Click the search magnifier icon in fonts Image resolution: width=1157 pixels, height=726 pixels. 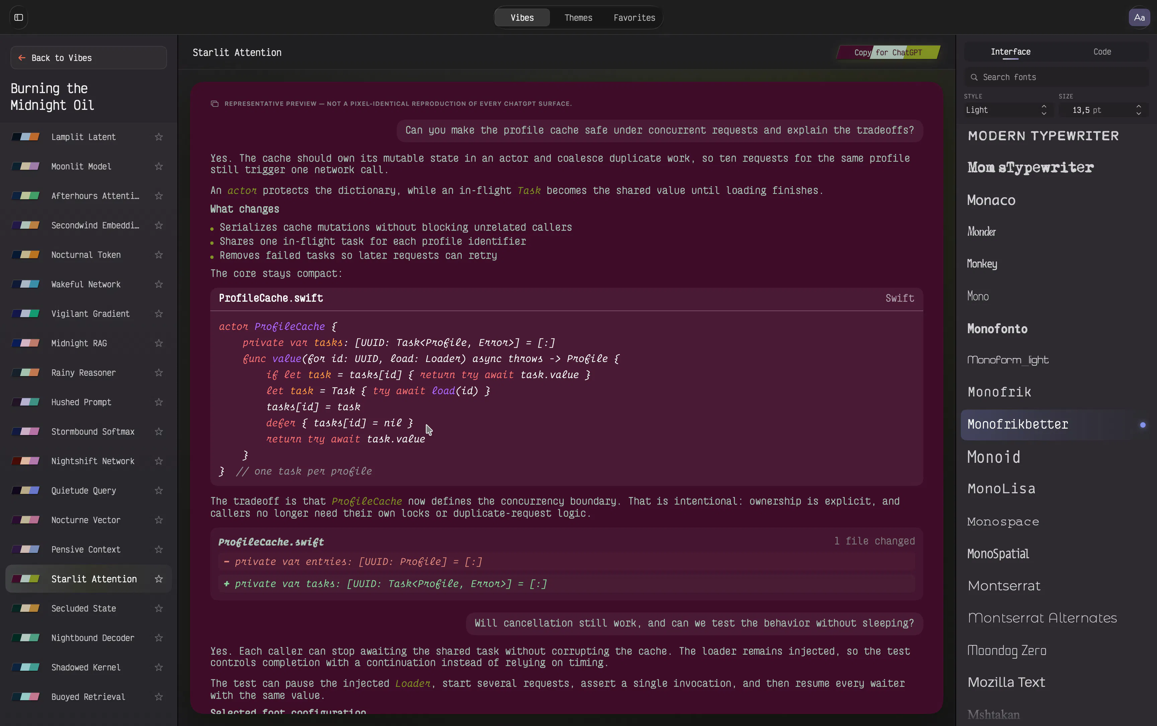[x=974, y=77]
